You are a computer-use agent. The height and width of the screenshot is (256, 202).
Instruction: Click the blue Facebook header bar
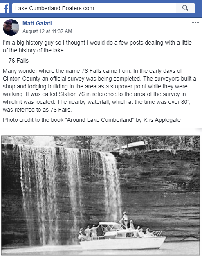coord(101,9)
